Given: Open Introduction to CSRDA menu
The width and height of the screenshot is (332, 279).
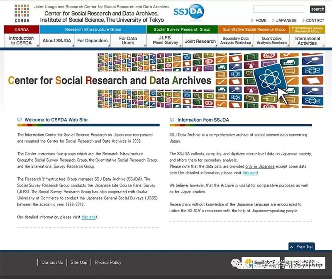Looking at the screenshot, I should [x=22, y=40].
